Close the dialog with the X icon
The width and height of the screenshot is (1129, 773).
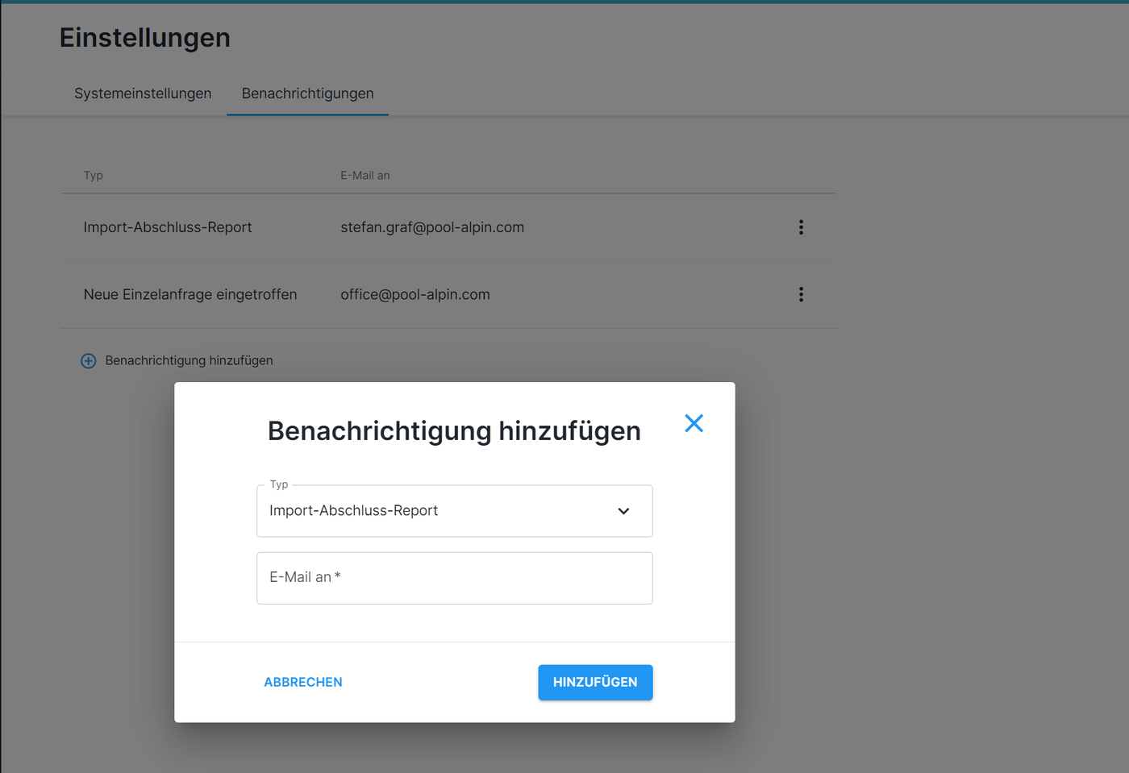coord(694,423)
